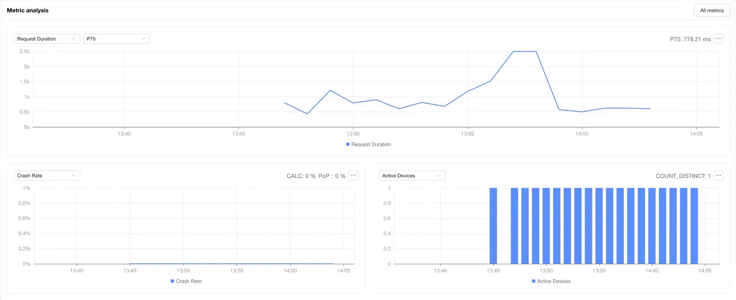Open the Active Devices metric selector
This screenshot has height=300, width=736.
click(412, 176)
